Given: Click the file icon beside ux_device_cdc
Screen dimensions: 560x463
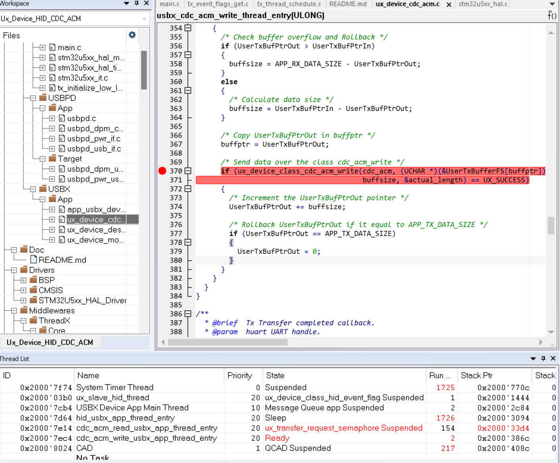Looking at the screenshot, I should pyautogui.click(x=62, y=219).
